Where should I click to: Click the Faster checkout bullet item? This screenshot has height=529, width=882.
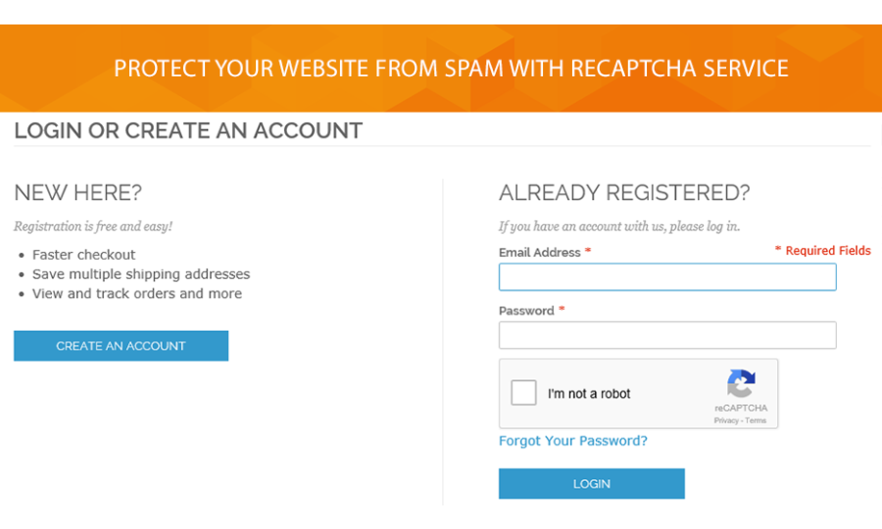(83, 255)
